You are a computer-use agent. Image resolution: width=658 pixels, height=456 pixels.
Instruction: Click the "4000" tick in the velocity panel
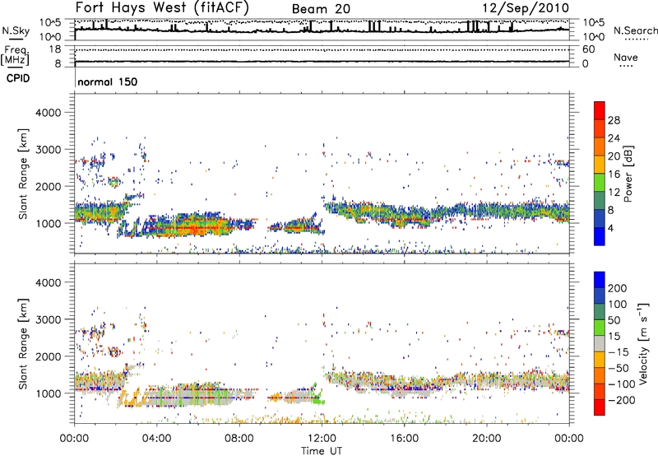click(48, 282)
